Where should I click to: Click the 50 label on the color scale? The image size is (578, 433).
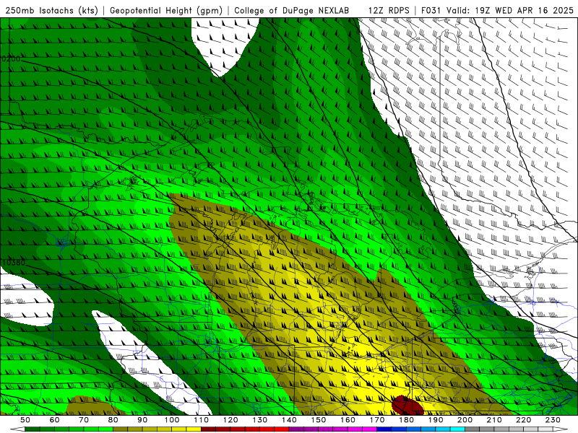pyautogui.click(x=25, y=420)
